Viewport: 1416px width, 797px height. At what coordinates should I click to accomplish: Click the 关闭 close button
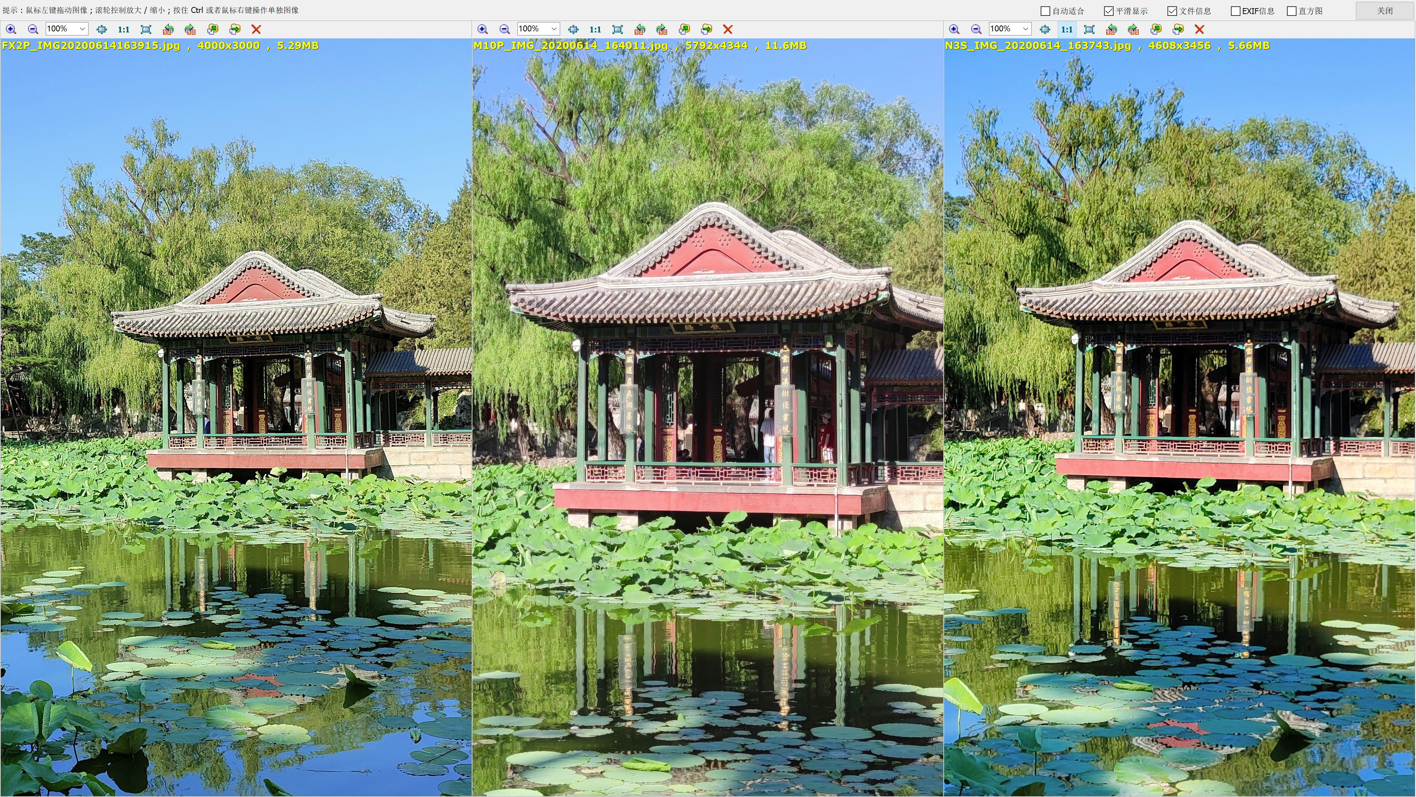1384,11
